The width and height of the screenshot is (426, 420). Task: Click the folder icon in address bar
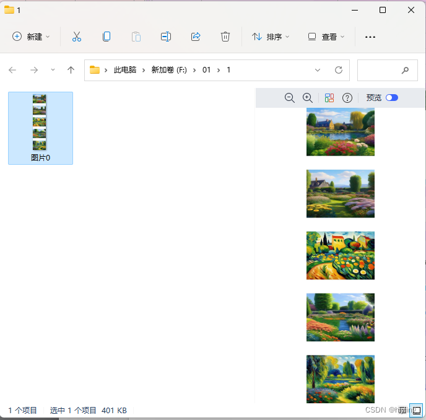tap(95, 69)
